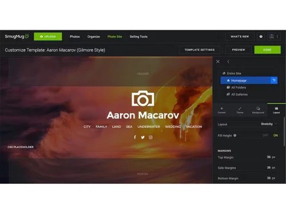Open the Layout Stretchy dropdown
This screenshot has width=286, height=214.
tap(269, 124)
